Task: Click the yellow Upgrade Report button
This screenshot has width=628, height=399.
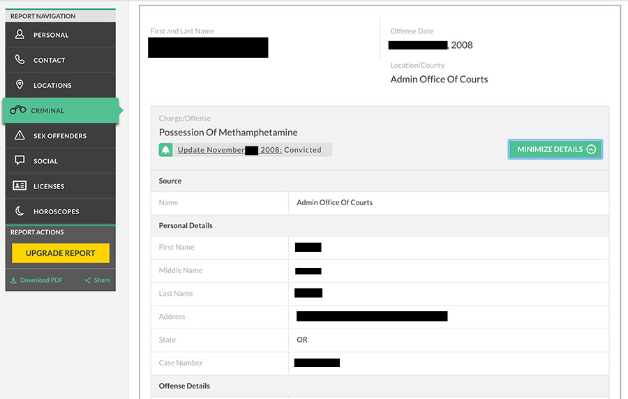Action: (x=61, y=253)
